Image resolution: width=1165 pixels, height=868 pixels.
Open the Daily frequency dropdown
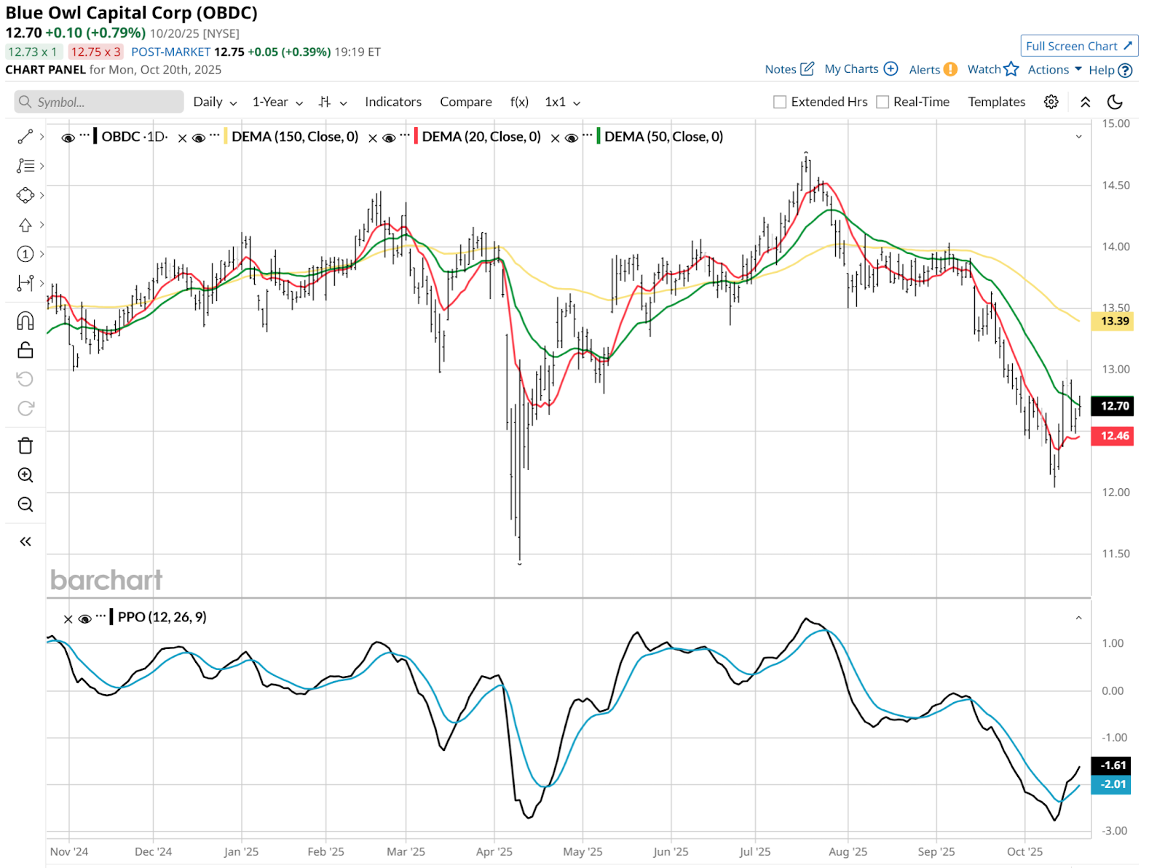pyautogui.click(x=215, y=102)
